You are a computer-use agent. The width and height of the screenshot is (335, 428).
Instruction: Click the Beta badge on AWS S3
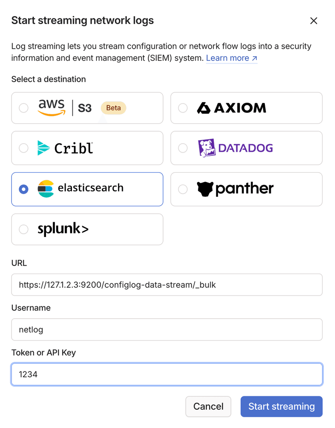coord(113,108)
